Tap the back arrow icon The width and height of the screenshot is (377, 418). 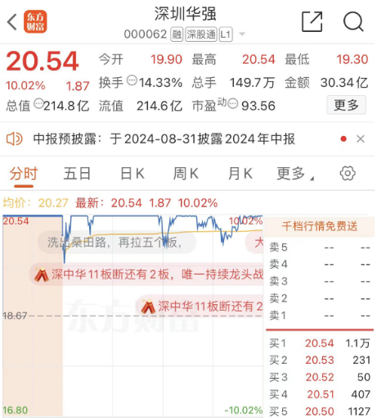[x=12, y=21]
